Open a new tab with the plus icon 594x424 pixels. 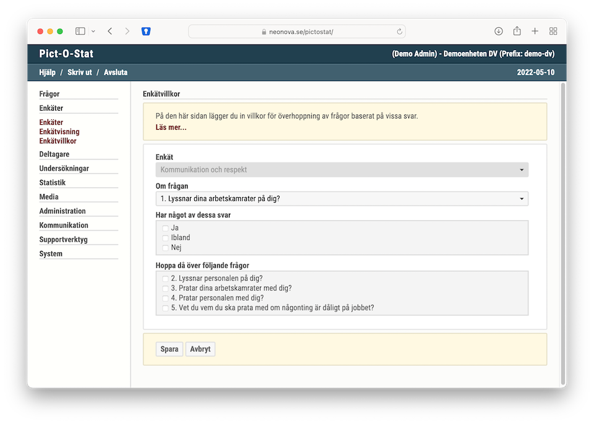(x=535, y=31)
